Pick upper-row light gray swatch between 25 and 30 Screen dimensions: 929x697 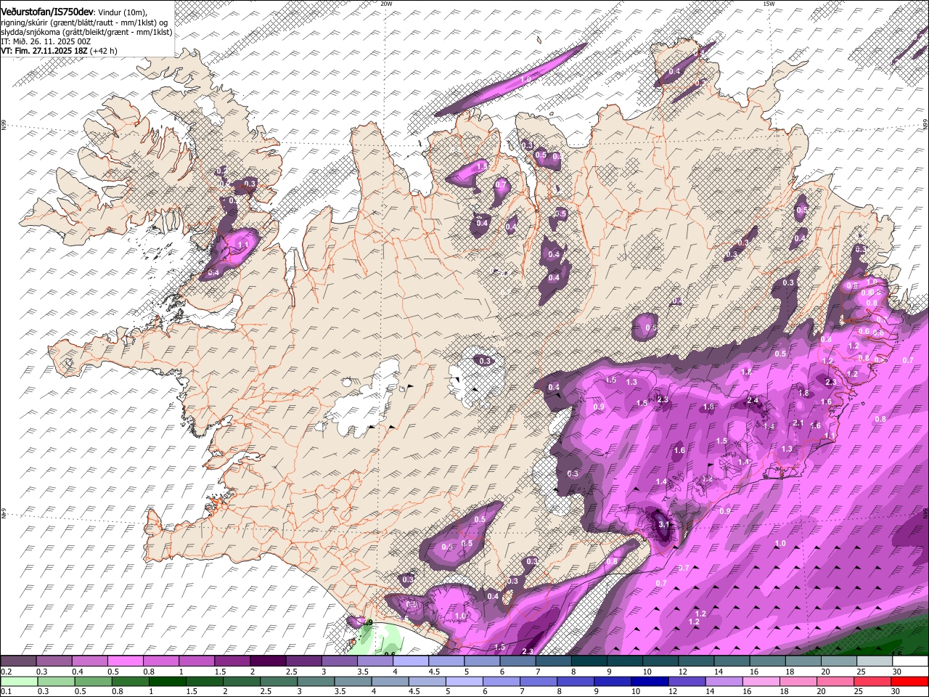click(x=875, y=661)
